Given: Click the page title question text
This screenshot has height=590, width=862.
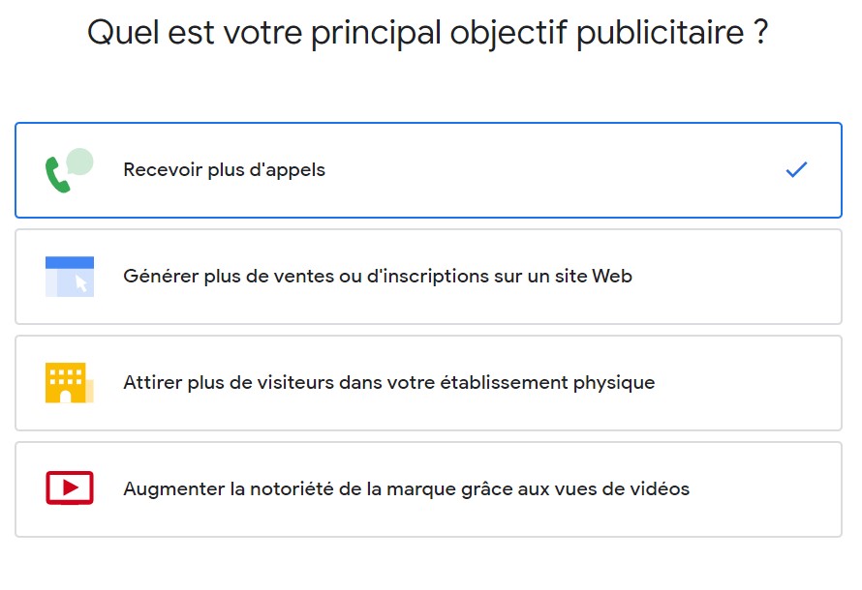Looking at the screenshot, I should click(429, 32).
